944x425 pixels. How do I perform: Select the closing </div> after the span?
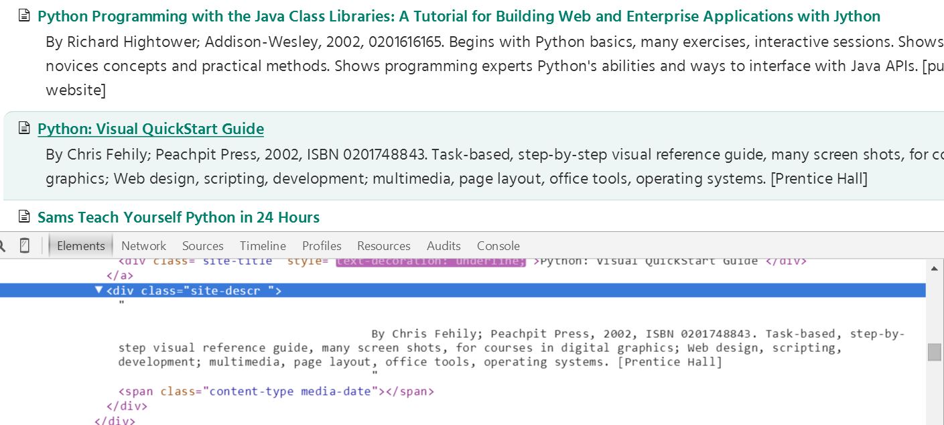[127, 406]
